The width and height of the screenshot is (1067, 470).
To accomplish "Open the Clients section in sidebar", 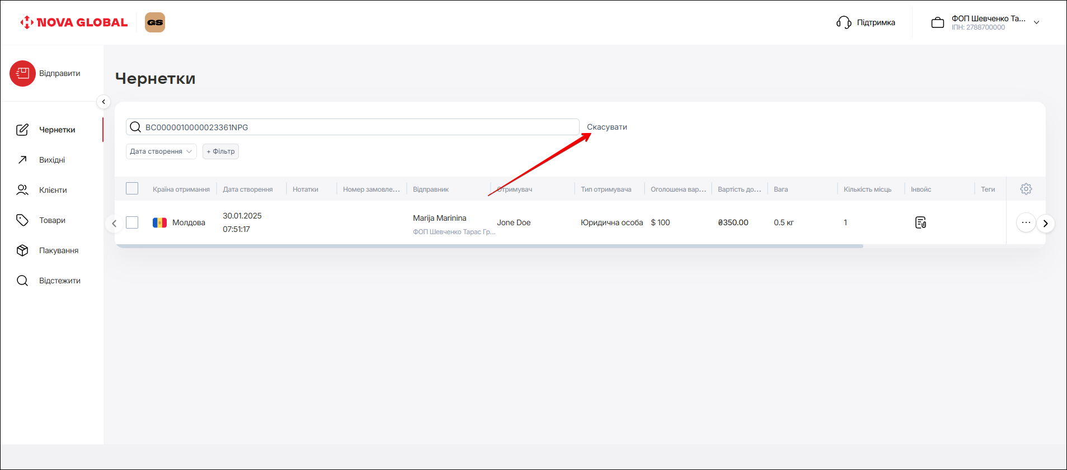I will pos(53,190).
